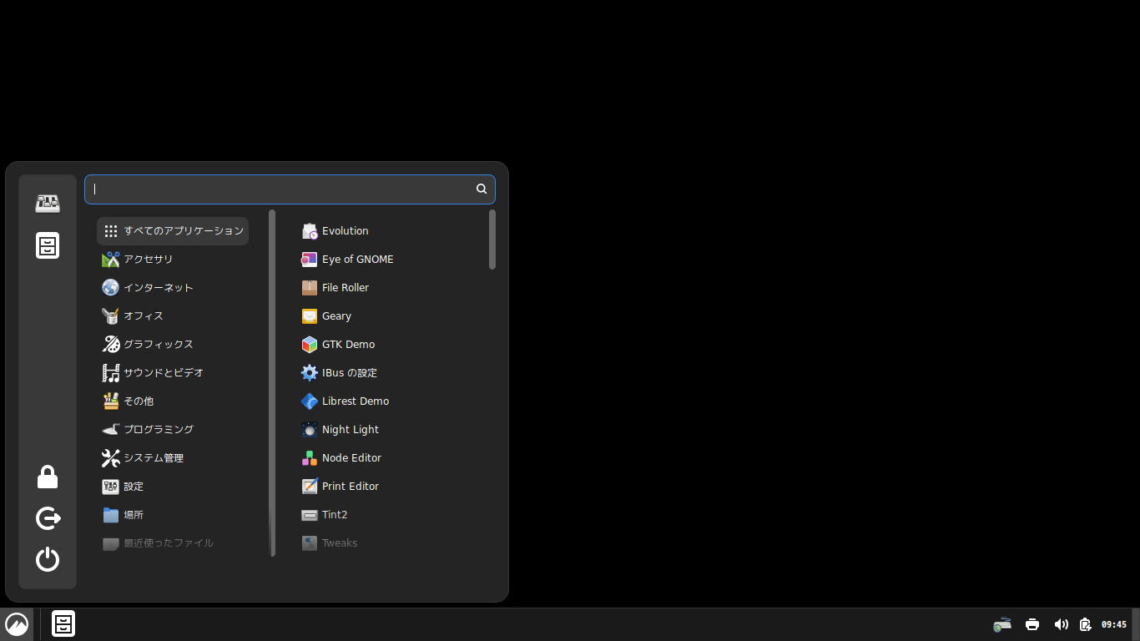Open File Roller archive manager icon

[x=310, y=288]
